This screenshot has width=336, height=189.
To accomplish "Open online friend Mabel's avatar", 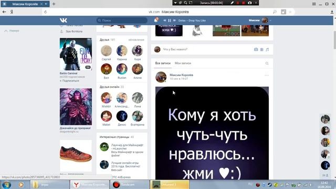I will coord(106,116).
